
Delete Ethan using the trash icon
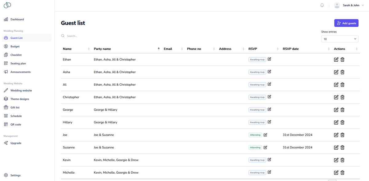coord(342,59)
